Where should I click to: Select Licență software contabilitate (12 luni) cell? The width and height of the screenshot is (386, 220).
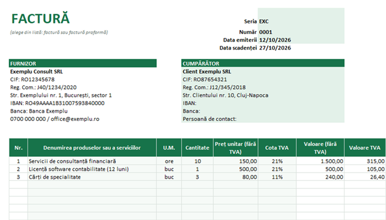click(x=92, y=169)
